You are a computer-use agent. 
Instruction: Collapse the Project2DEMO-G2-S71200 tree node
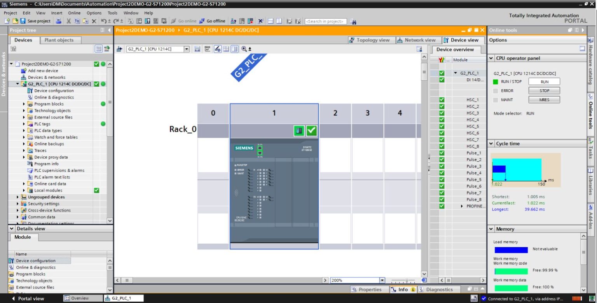click(x=12, y=64)
